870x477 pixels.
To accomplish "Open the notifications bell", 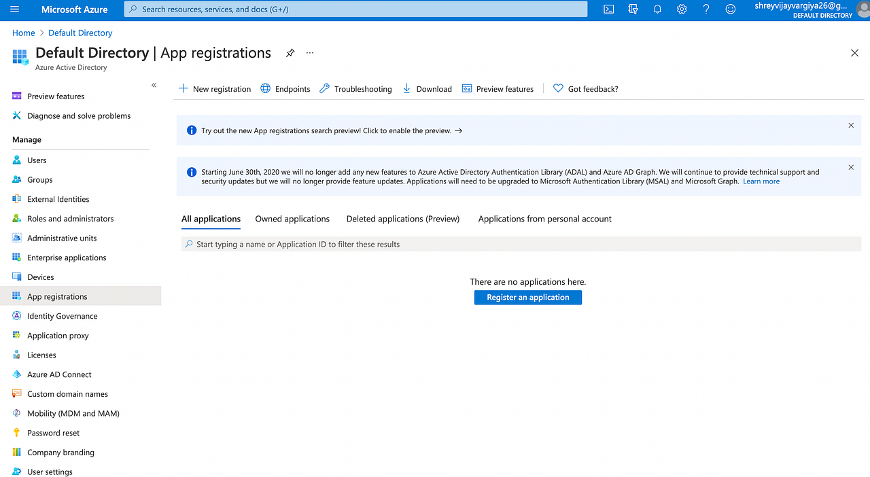I will (657, 10).
